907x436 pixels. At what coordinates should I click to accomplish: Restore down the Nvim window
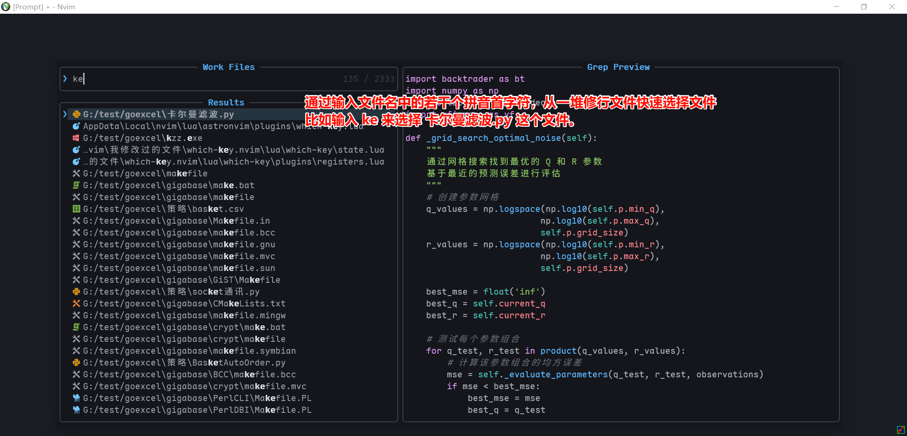point(864,7)
